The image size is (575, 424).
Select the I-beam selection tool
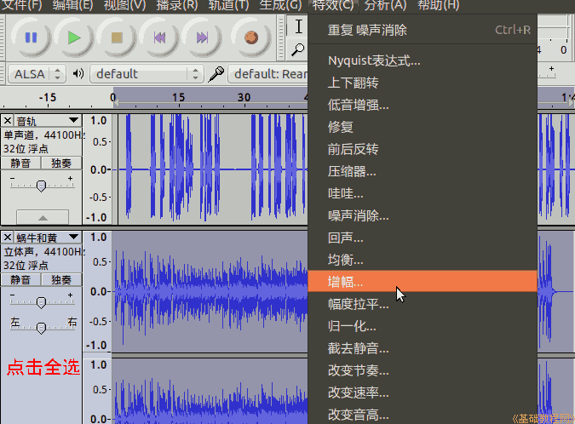tap(298, 26)
